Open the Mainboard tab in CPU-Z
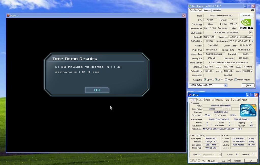 point(210,100)
